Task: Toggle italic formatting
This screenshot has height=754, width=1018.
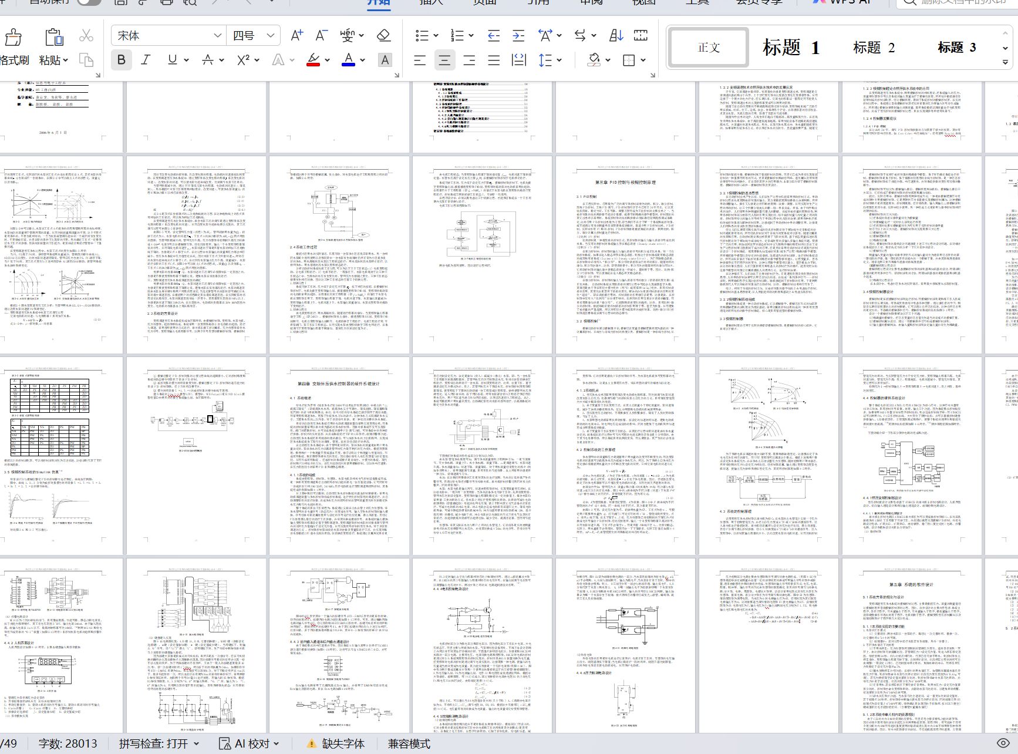Action: (x=146, y=60)
